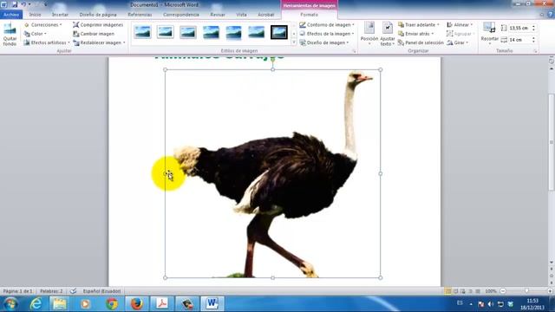The image size is (555, 312).
Task: Adjust the width stepper arrows
Action: coord(533,40)
